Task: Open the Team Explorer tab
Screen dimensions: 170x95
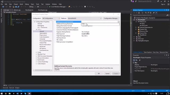Action: (148, 52)
